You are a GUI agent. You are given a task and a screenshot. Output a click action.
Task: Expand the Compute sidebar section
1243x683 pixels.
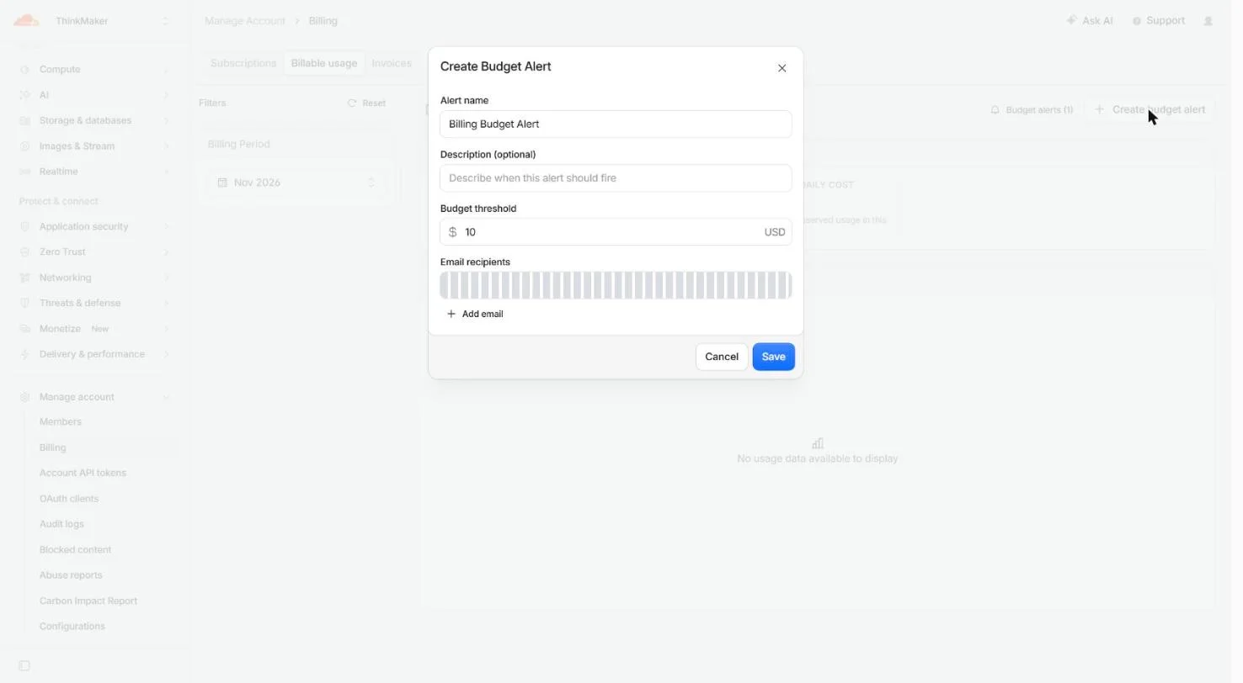[x=94, y=70]
